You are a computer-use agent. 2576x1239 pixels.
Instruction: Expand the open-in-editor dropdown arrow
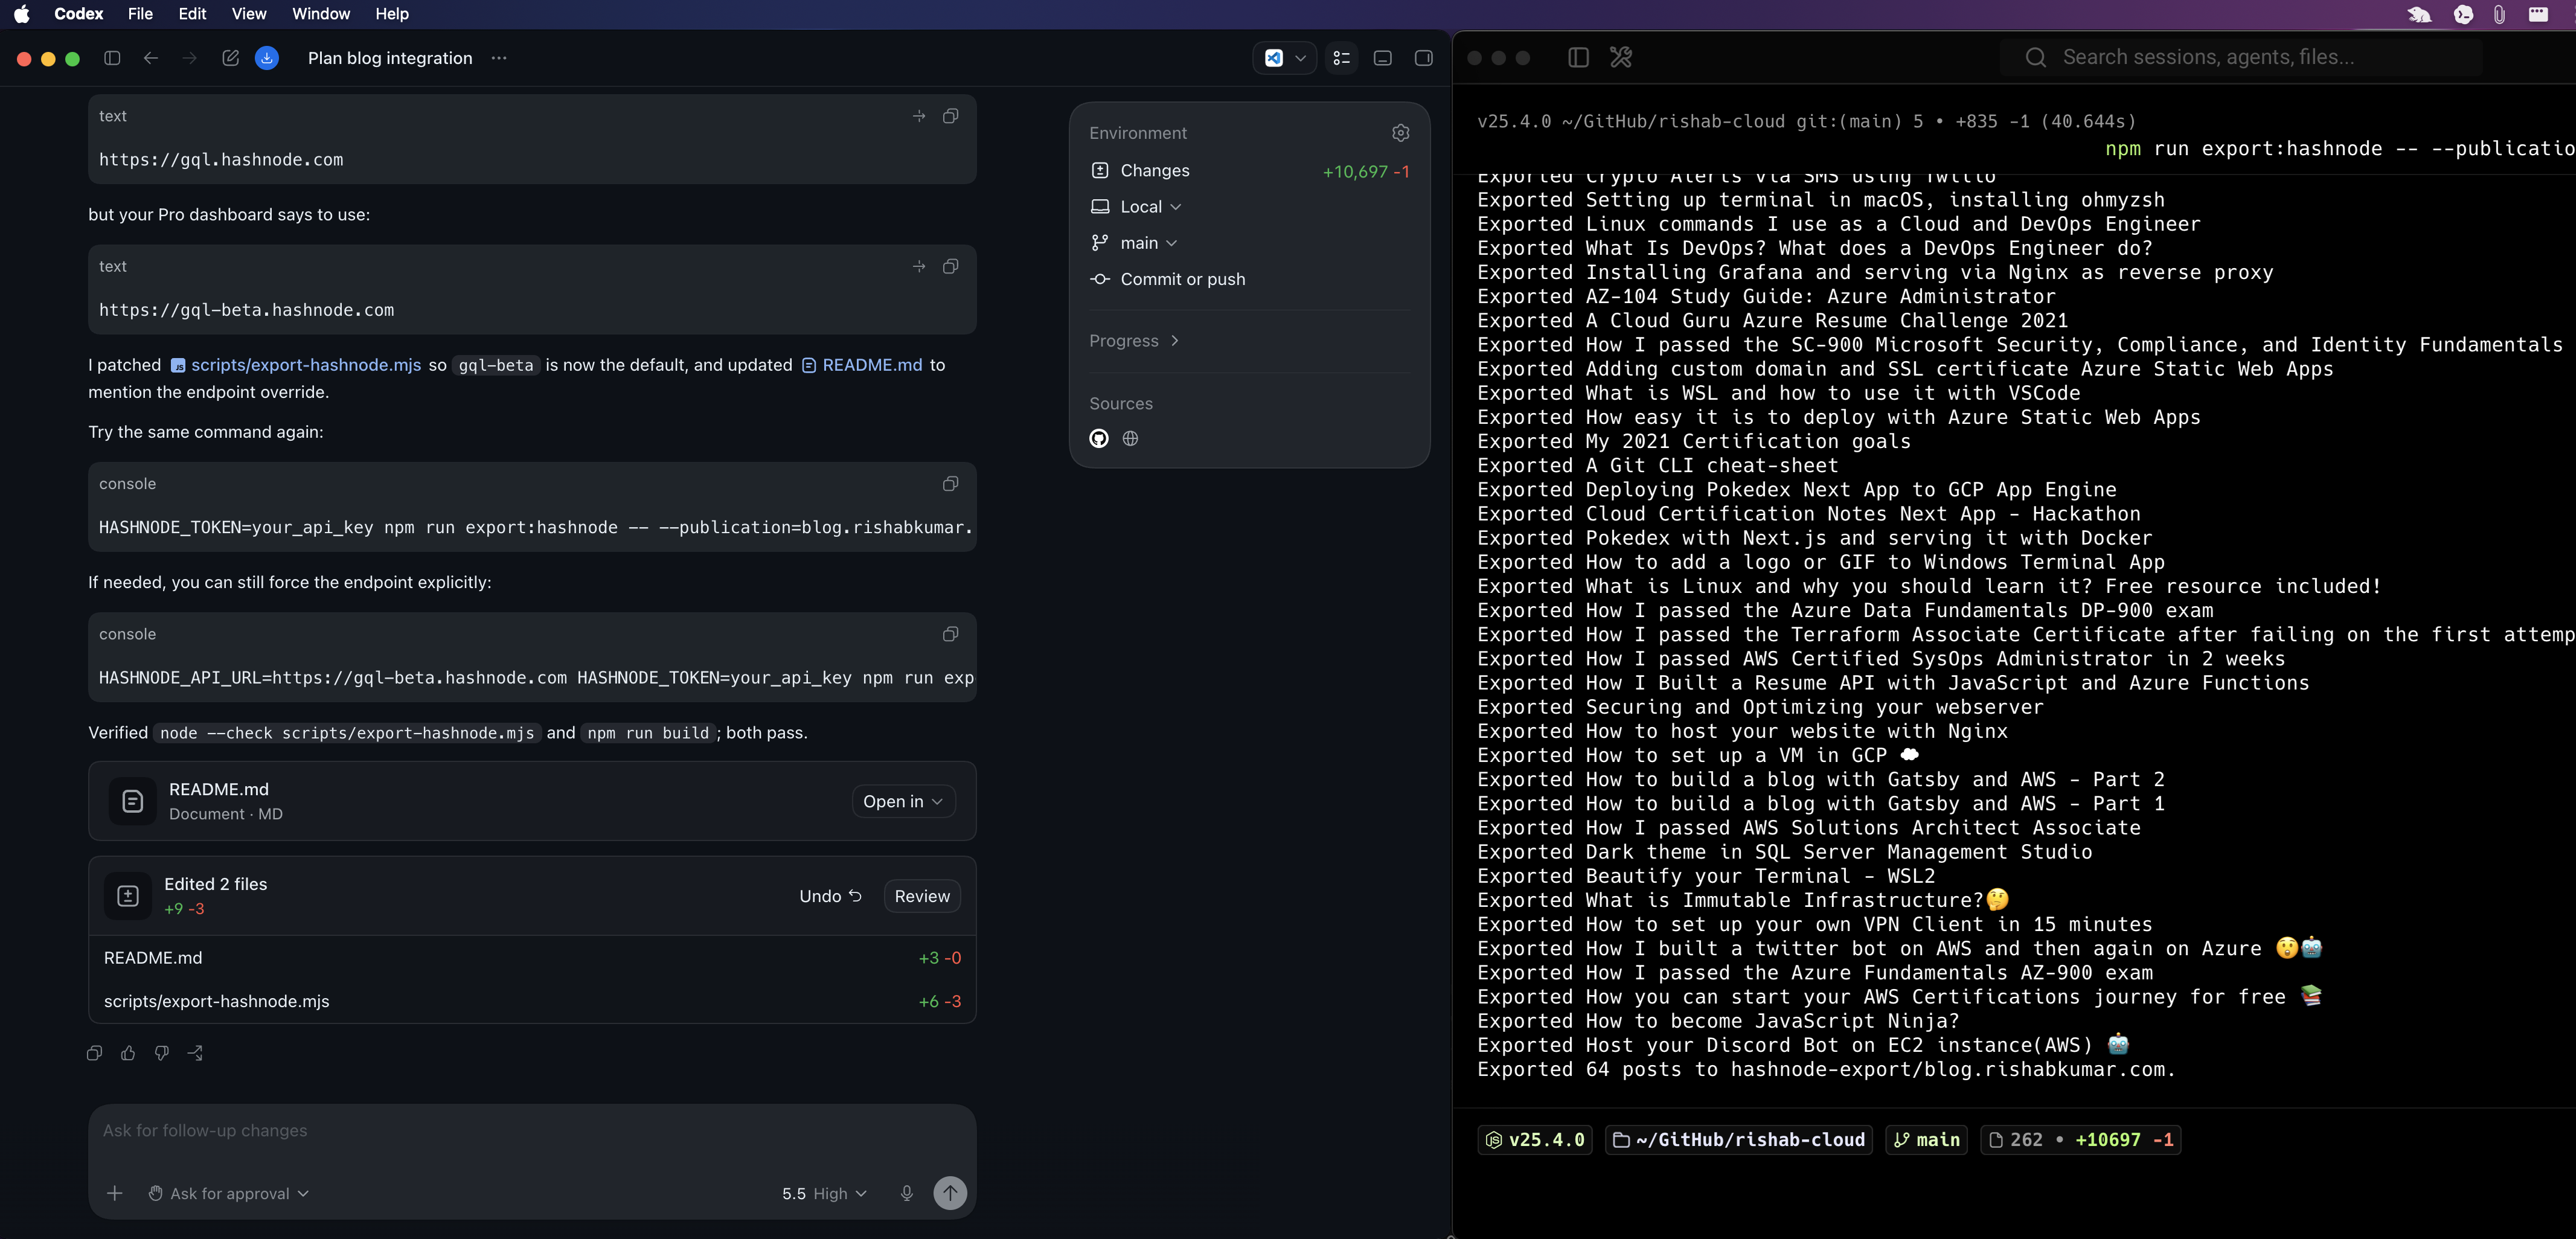pos(1301,58)
